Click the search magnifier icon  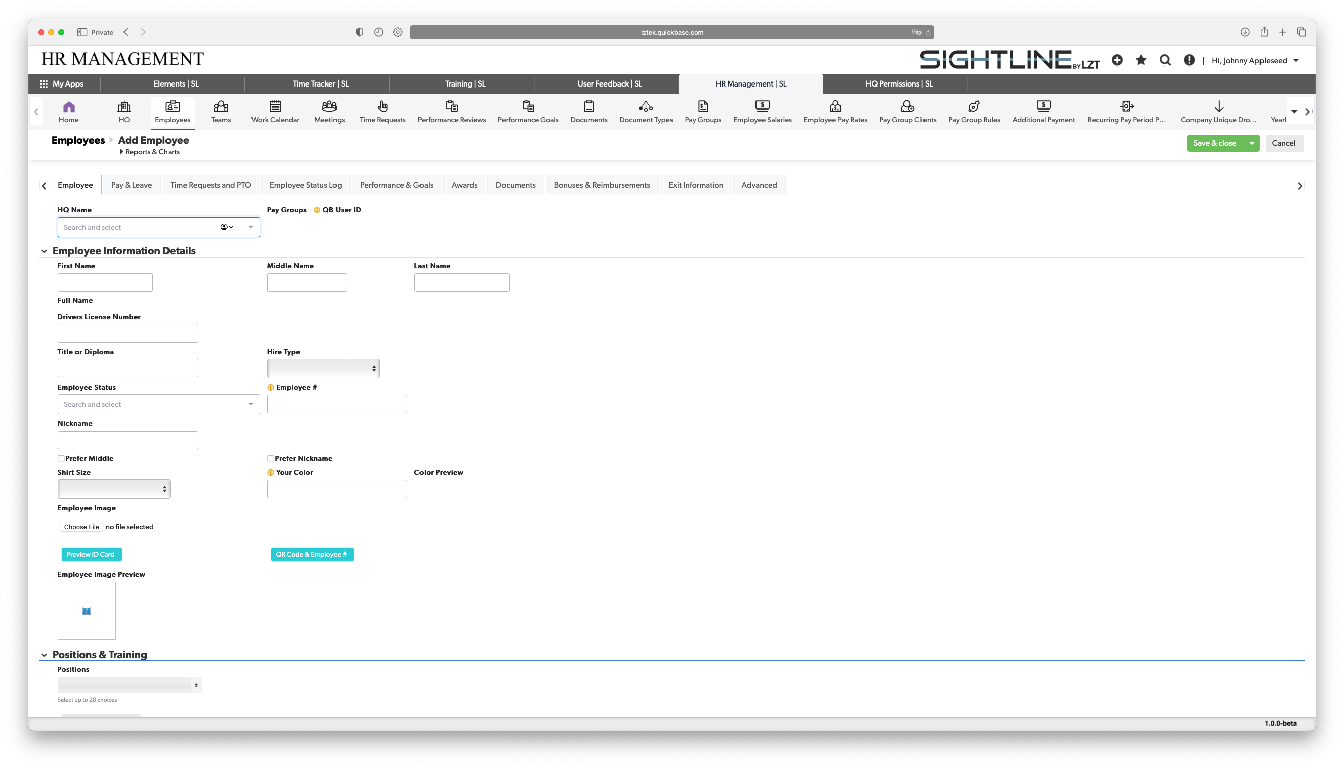(x=1165, y=60)
